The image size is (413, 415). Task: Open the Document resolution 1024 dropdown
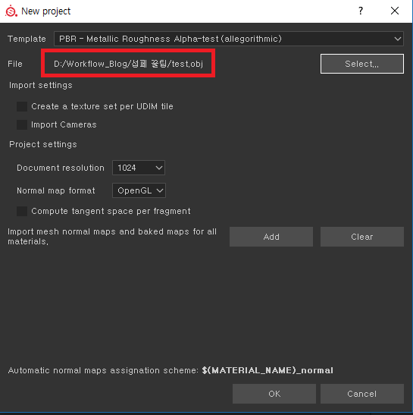(139, 168)
